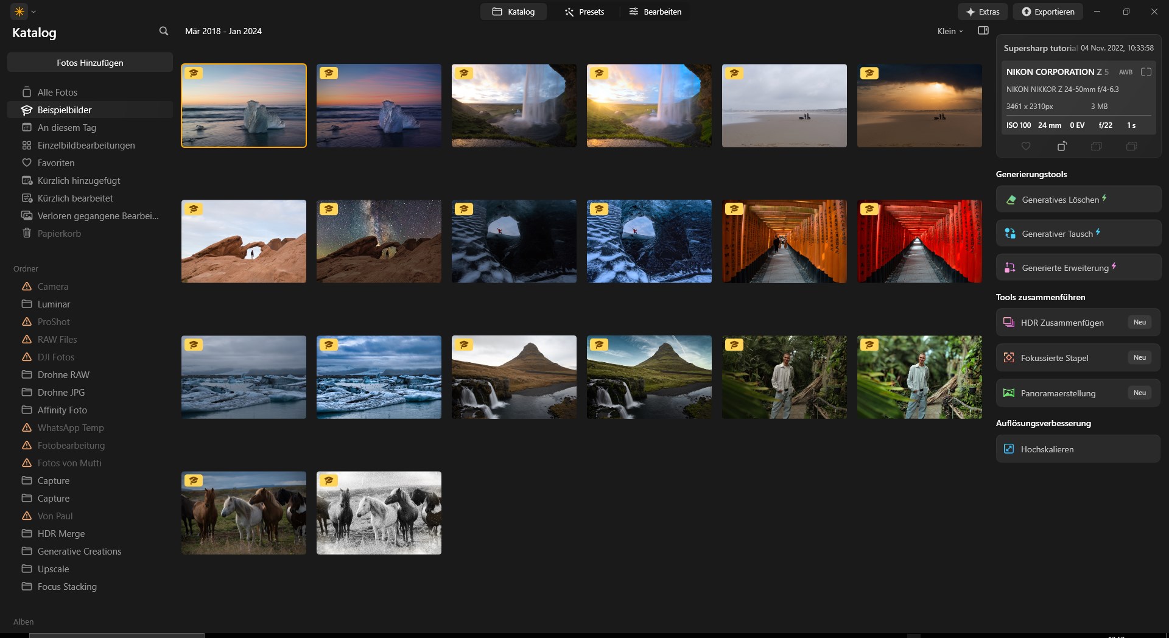Paste adjustments with the paste icon
Image resolution: width=1169 pixels, height=638 pixels.
pyautogui.click(x=1132, y=146)
